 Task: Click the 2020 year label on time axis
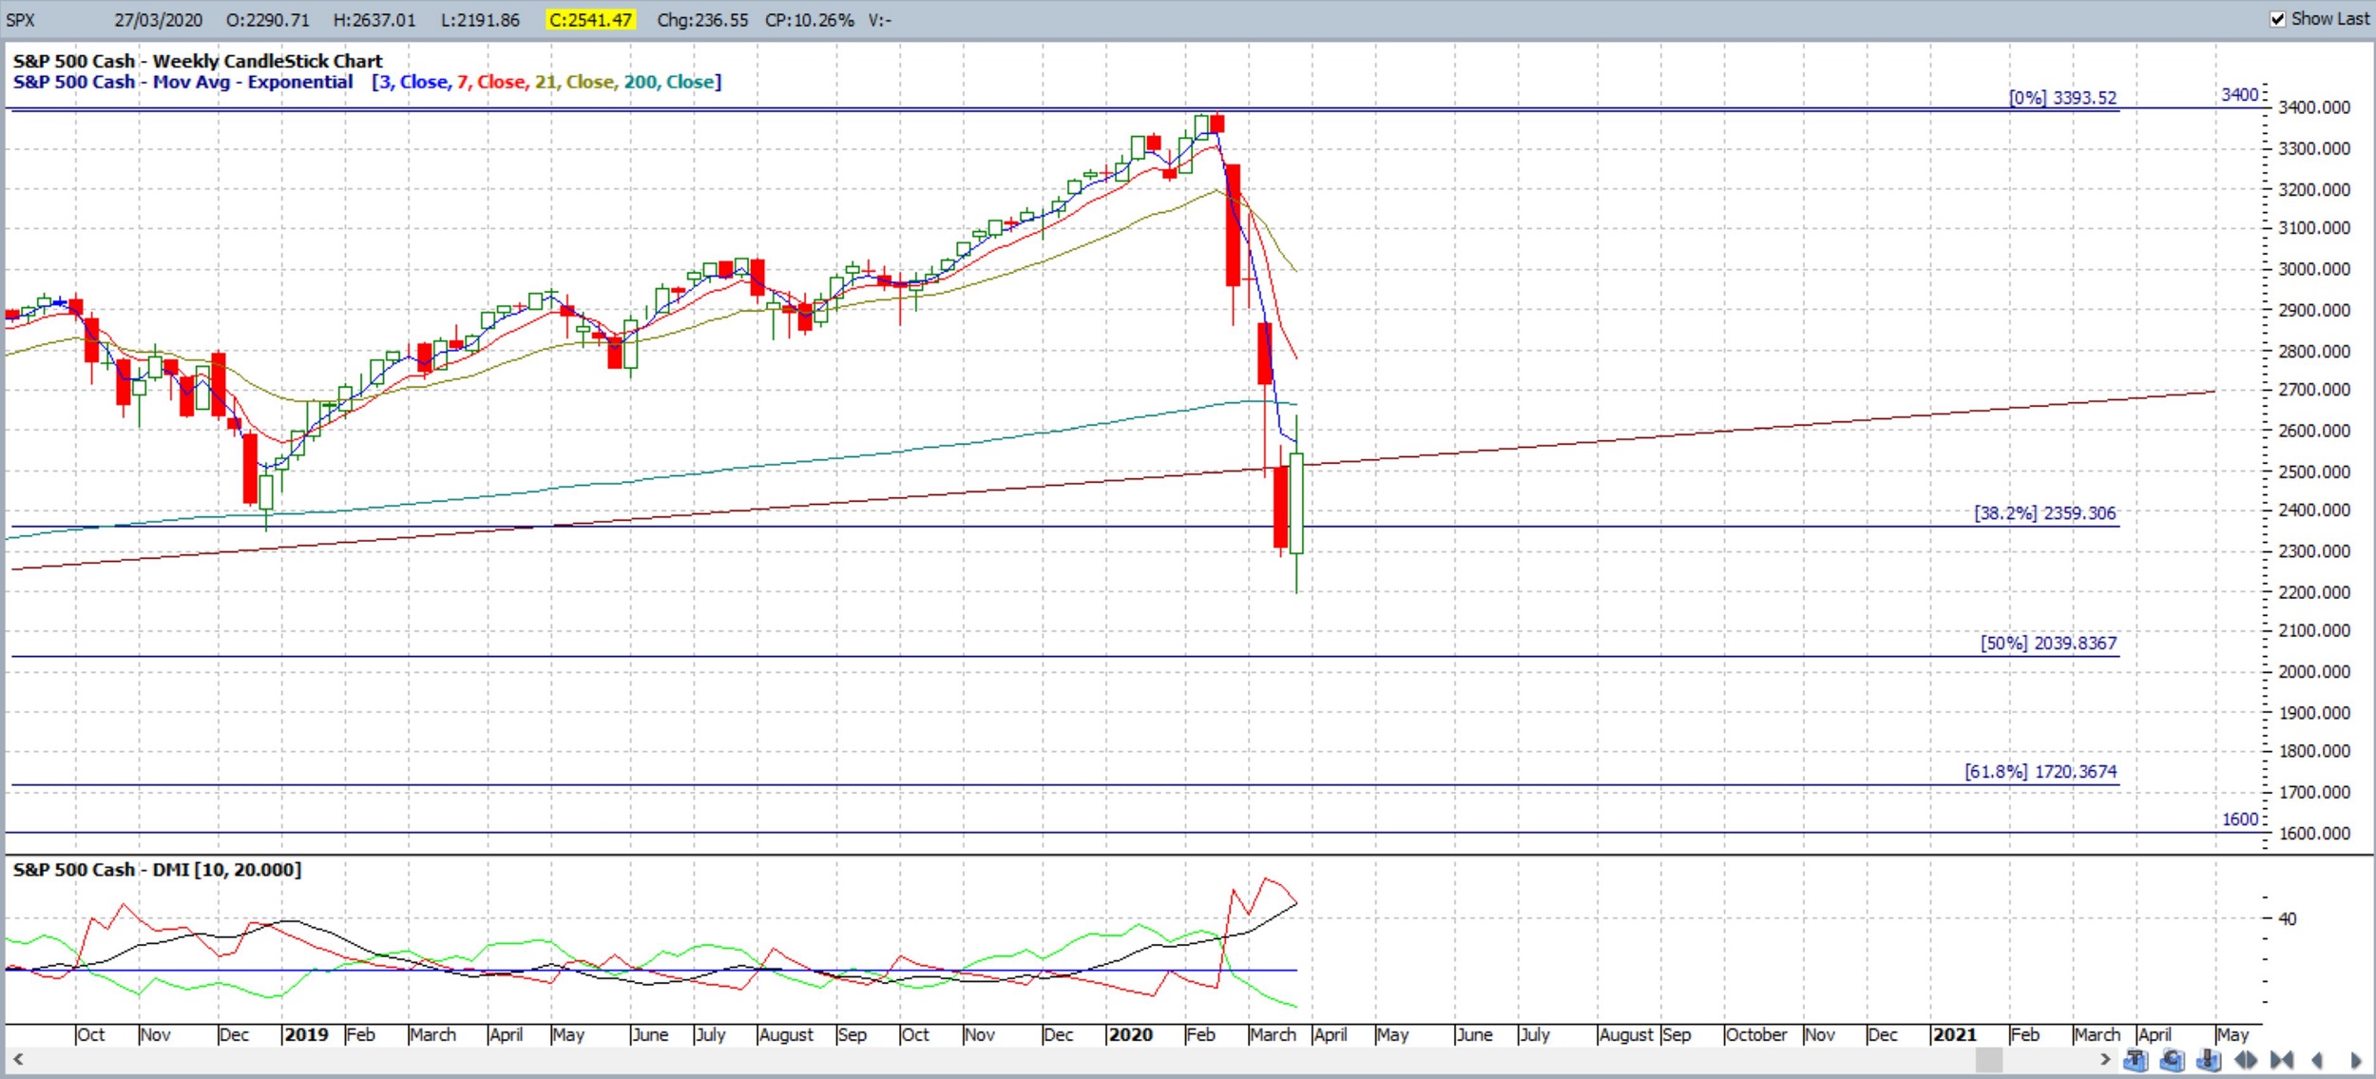point(1130,1035)
